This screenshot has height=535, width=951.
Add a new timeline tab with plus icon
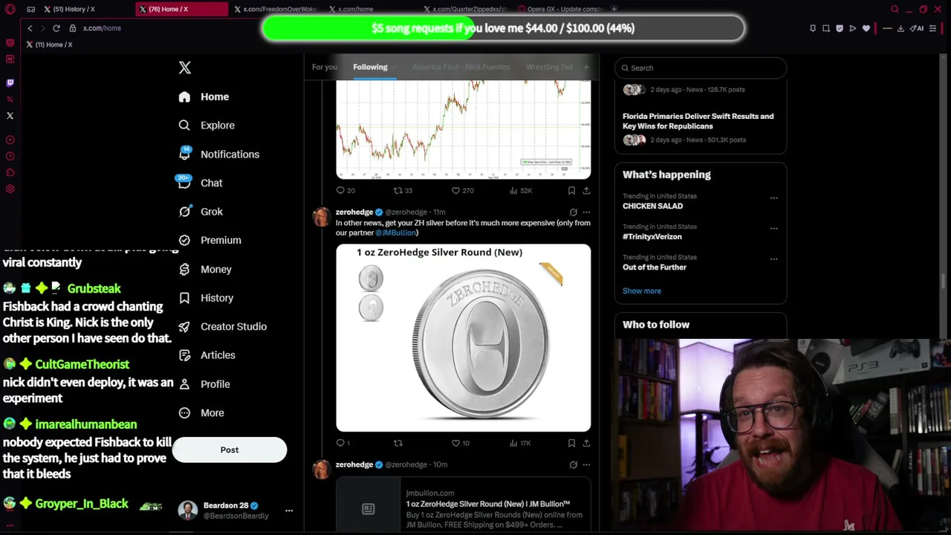585,67
